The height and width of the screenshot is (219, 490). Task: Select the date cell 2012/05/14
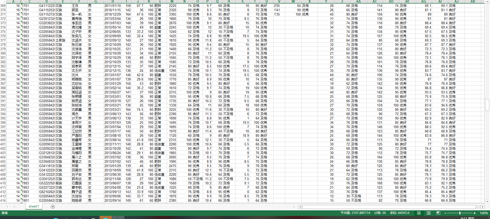[113, 27]
